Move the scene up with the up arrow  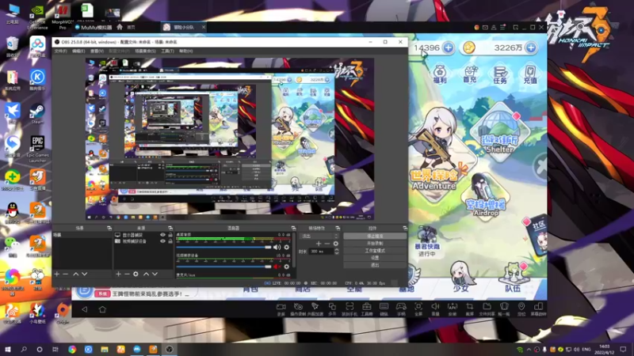click(x=75, y=274)
